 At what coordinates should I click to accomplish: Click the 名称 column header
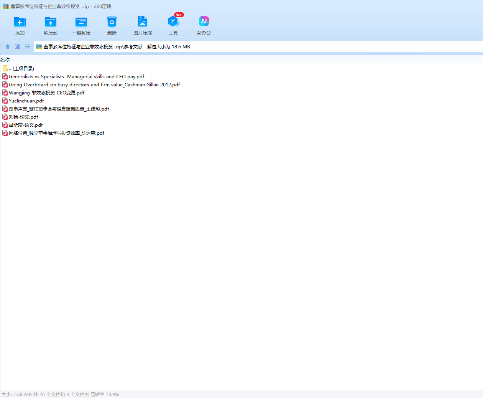5,60
